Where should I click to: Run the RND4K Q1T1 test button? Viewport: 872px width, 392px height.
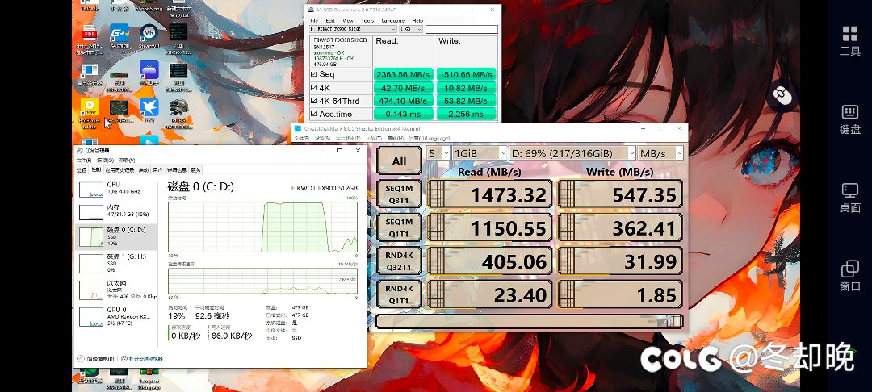pyautogui.click(x=400, y=294)
